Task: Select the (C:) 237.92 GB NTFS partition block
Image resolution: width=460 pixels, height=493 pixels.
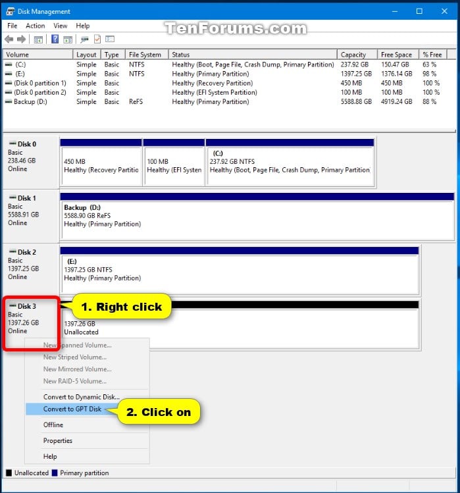Action: coord(290,163)
